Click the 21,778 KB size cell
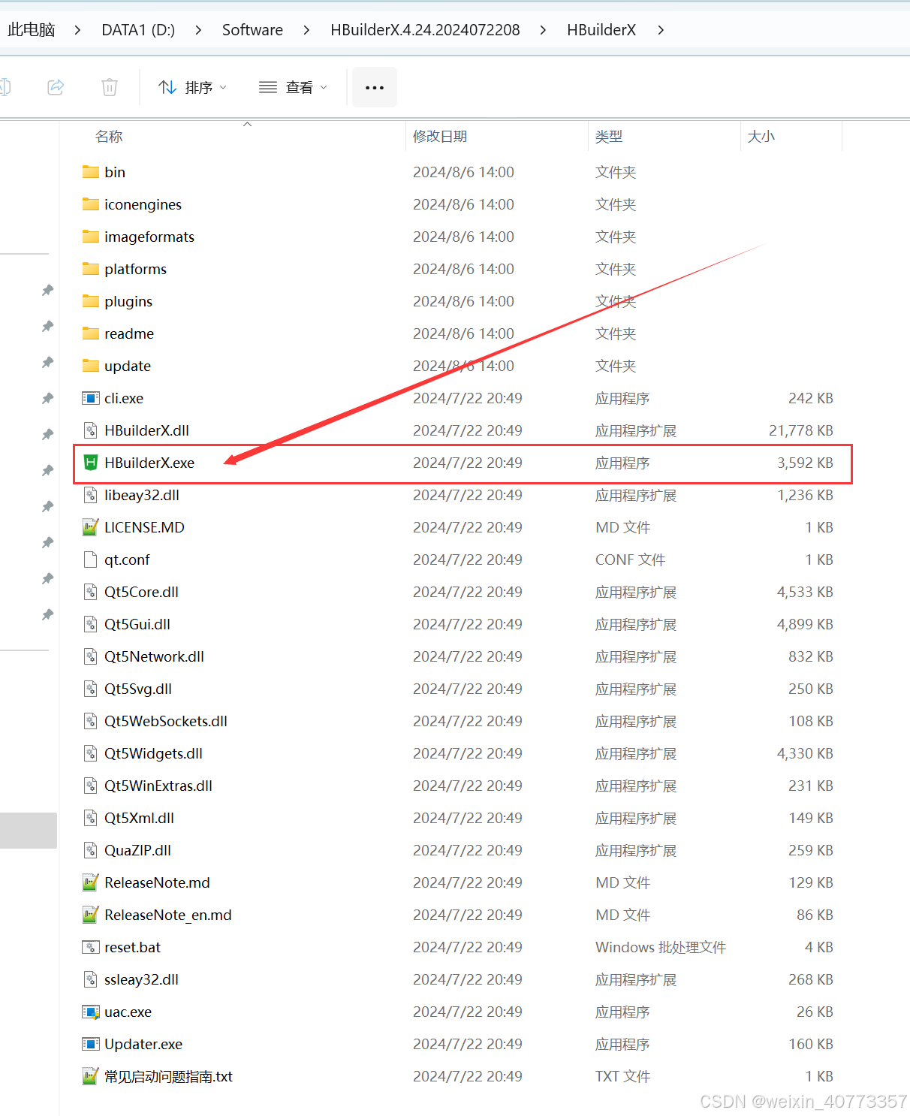The height and width of the screenshot is (1116, 910). pyautogui.click(x=801, y=430)
